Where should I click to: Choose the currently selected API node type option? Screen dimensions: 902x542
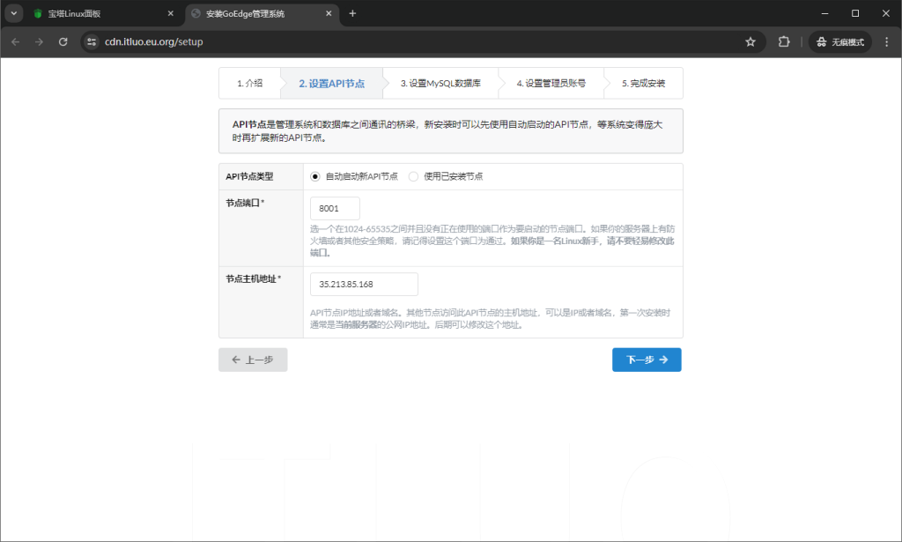click(x=314, y=176)
